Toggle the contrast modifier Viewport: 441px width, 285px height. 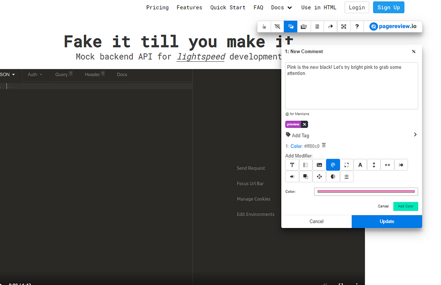click(x=333, y=176)
